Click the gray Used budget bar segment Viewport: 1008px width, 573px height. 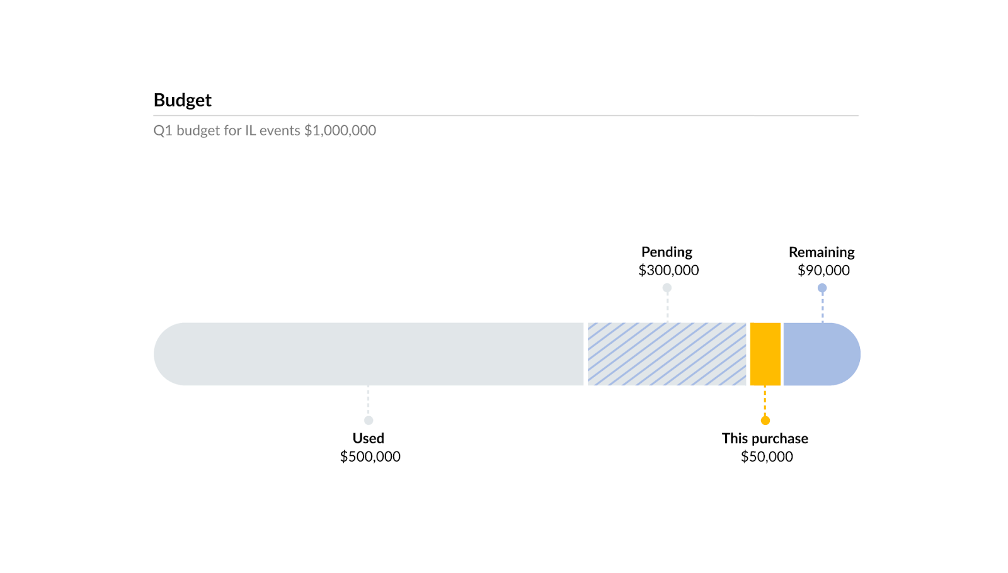(369, 354)
